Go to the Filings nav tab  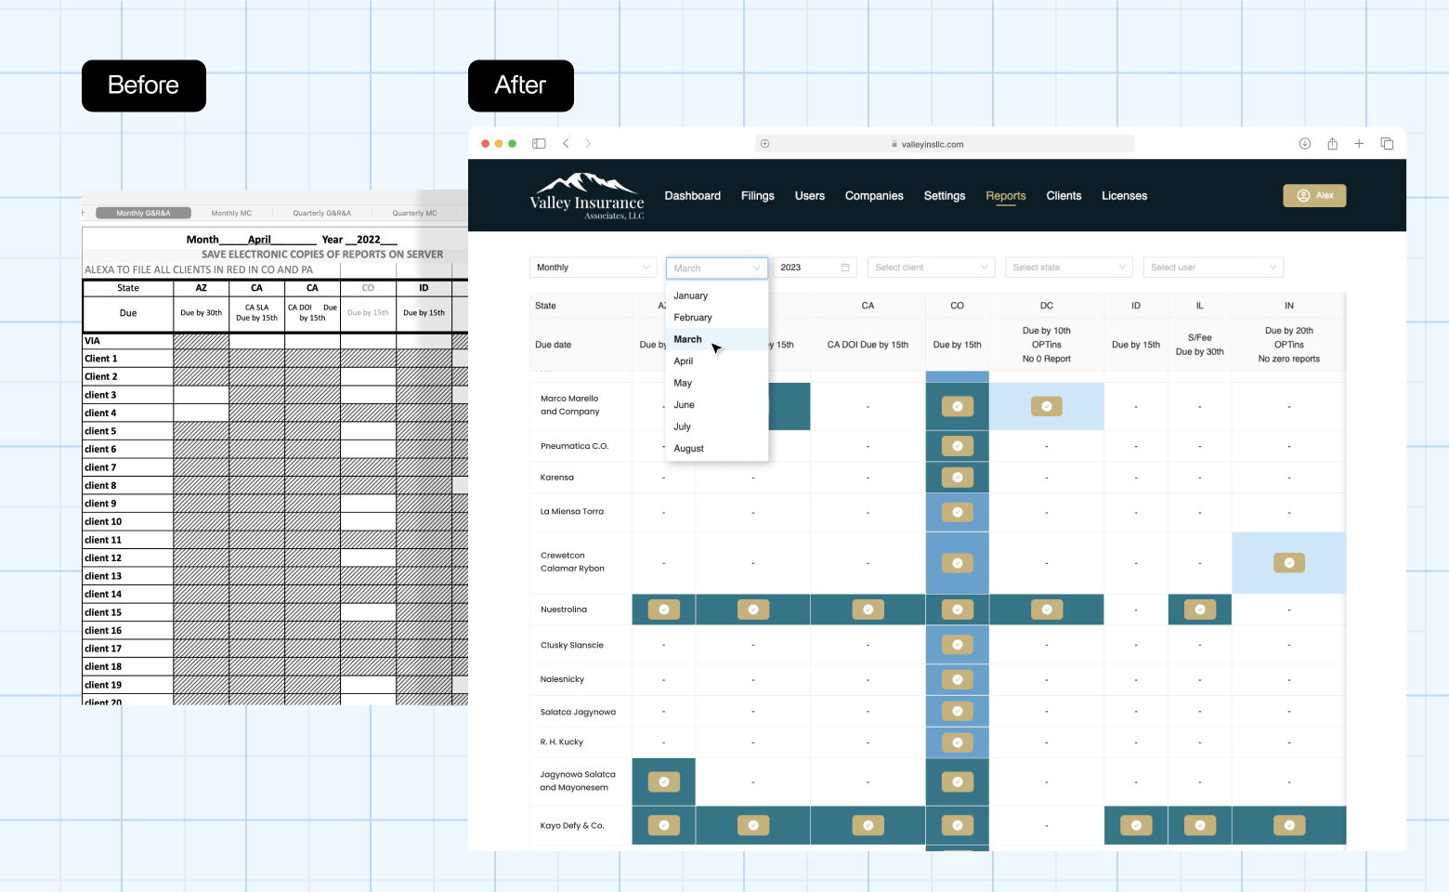click(x=757, y=196)
